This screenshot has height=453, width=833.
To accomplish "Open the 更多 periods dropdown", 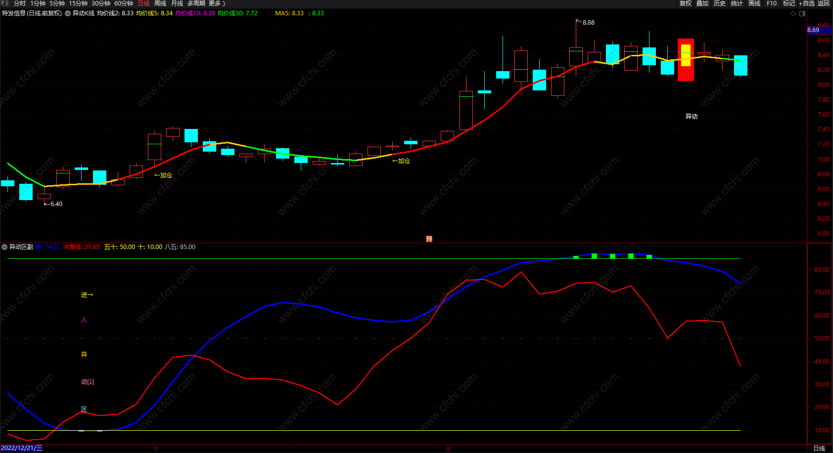I will pyautogui.click(x=217, y=3).
